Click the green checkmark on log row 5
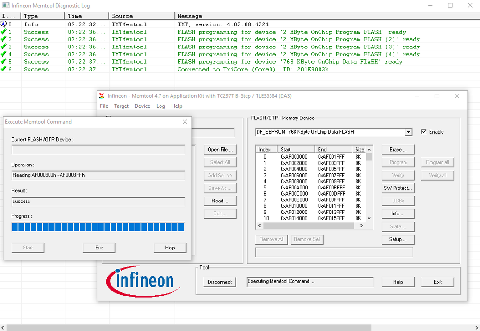The width and height of the screenshot is (480, 331). (x=4, y=61)
